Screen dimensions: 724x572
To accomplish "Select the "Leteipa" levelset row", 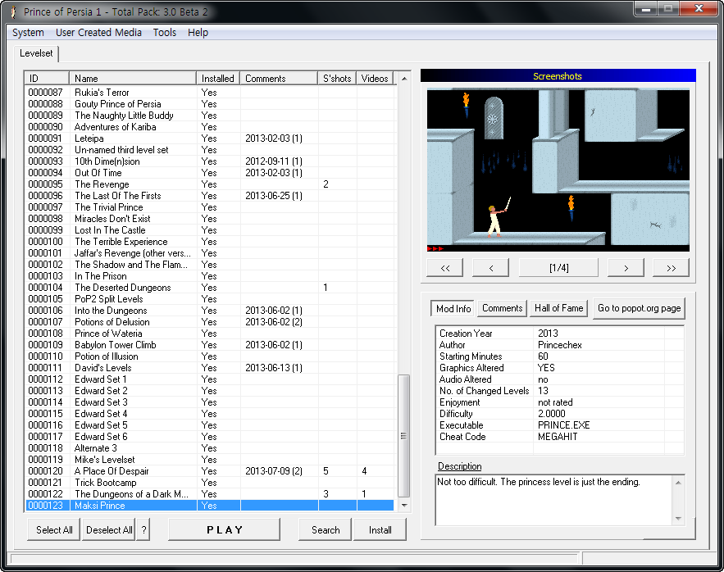I will point(210,138).
